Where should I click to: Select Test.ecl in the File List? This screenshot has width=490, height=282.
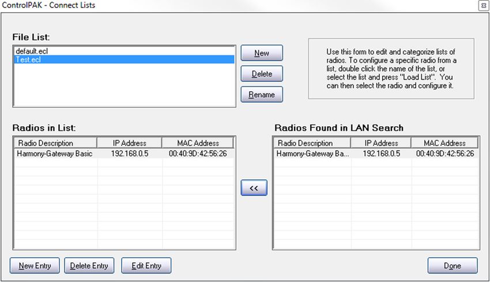124,59
